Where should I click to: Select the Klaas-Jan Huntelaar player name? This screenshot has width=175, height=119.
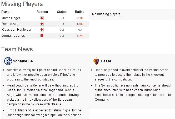[x=16, y=30]
